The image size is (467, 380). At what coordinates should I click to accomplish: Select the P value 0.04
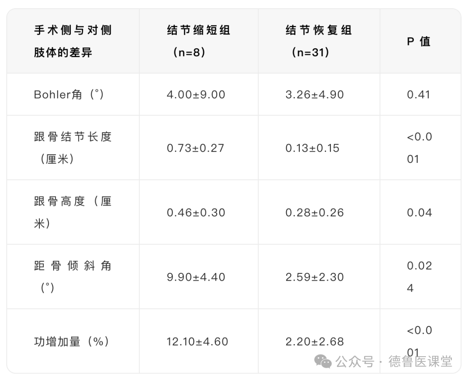419,212
